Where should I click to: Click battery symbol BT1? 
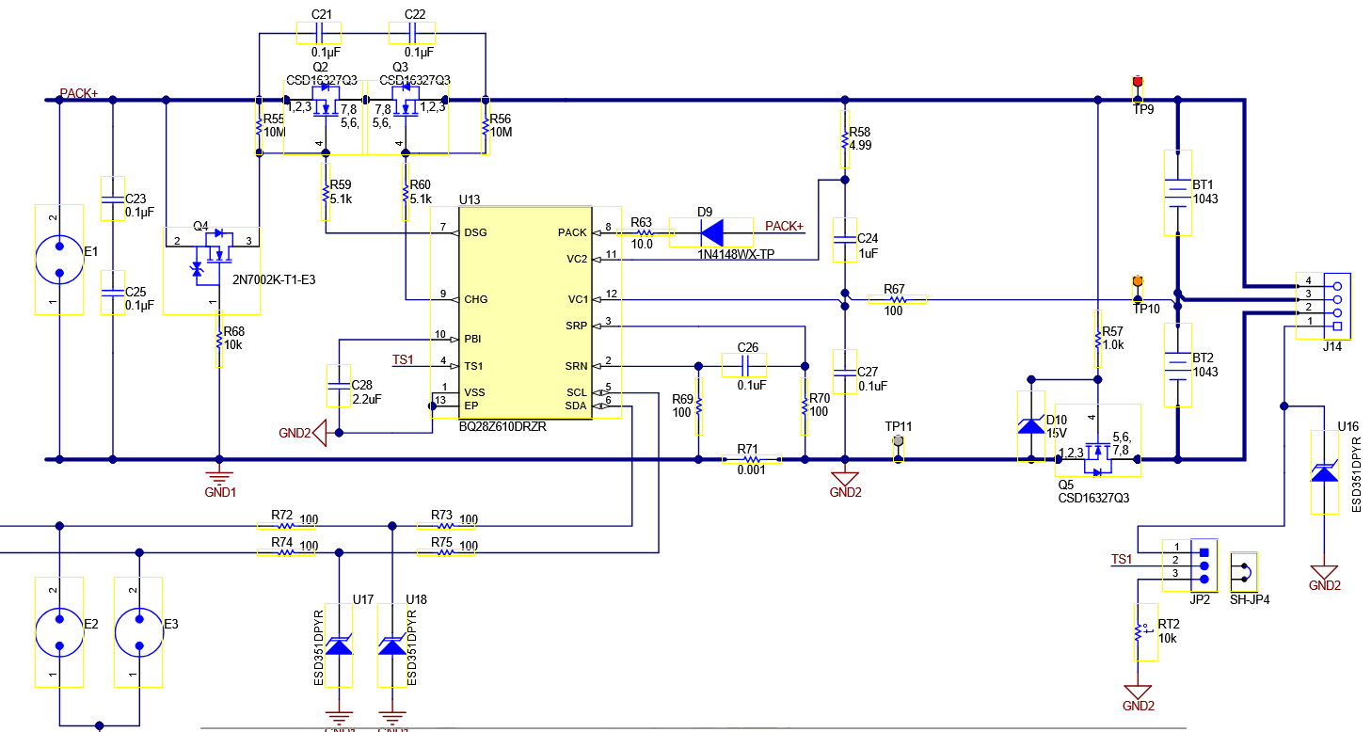[x=1177, y=193]
